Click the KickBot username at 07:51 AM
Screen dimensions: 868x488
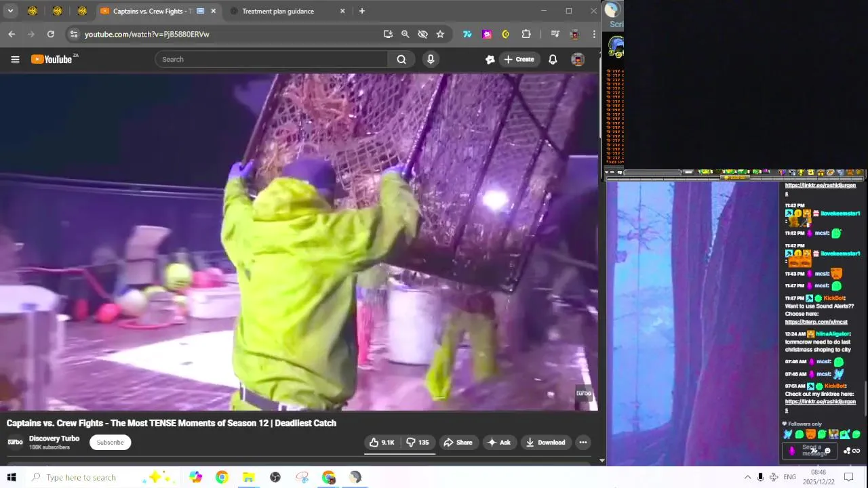(x=834, y=386)
